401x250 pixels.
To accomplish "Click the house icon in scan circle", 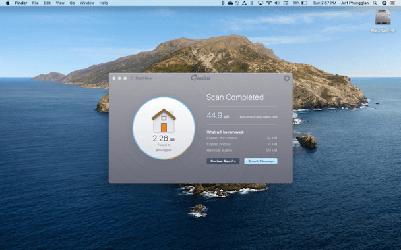I will pyautogui.click(x=164, y=120).
